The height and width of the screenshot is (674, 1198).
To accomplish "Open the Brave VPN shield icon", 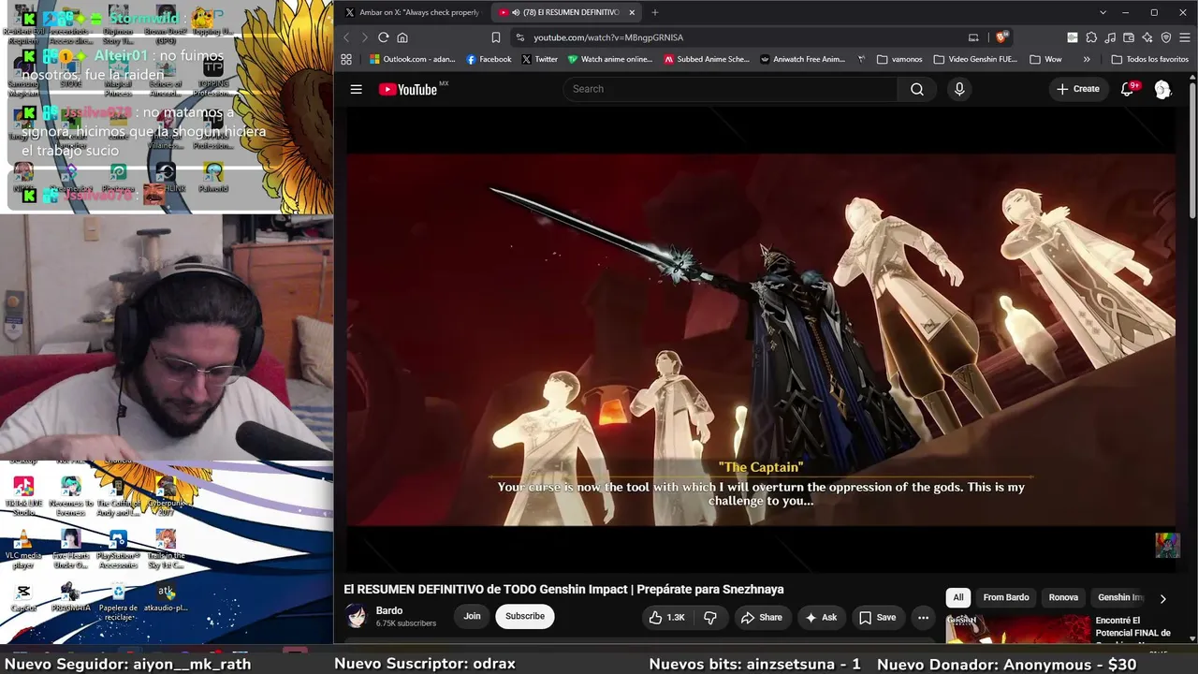I will click(x=1166, y=37).
